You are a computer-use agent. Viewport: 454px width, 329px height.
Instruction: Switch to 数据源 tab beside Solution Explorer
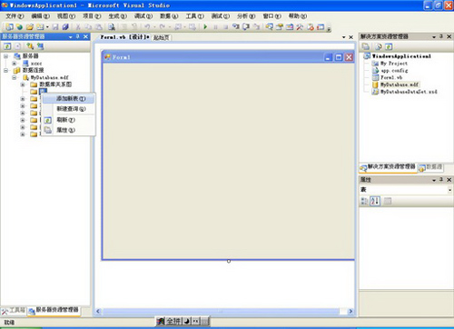point(431,167)
